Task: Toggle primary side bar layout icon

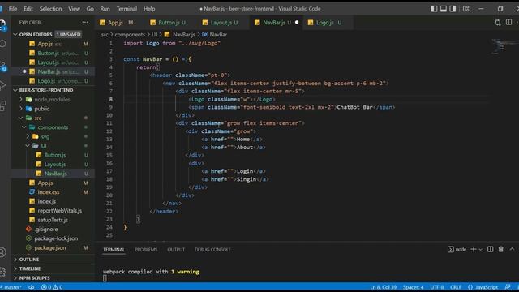Action: pos(434,9)
